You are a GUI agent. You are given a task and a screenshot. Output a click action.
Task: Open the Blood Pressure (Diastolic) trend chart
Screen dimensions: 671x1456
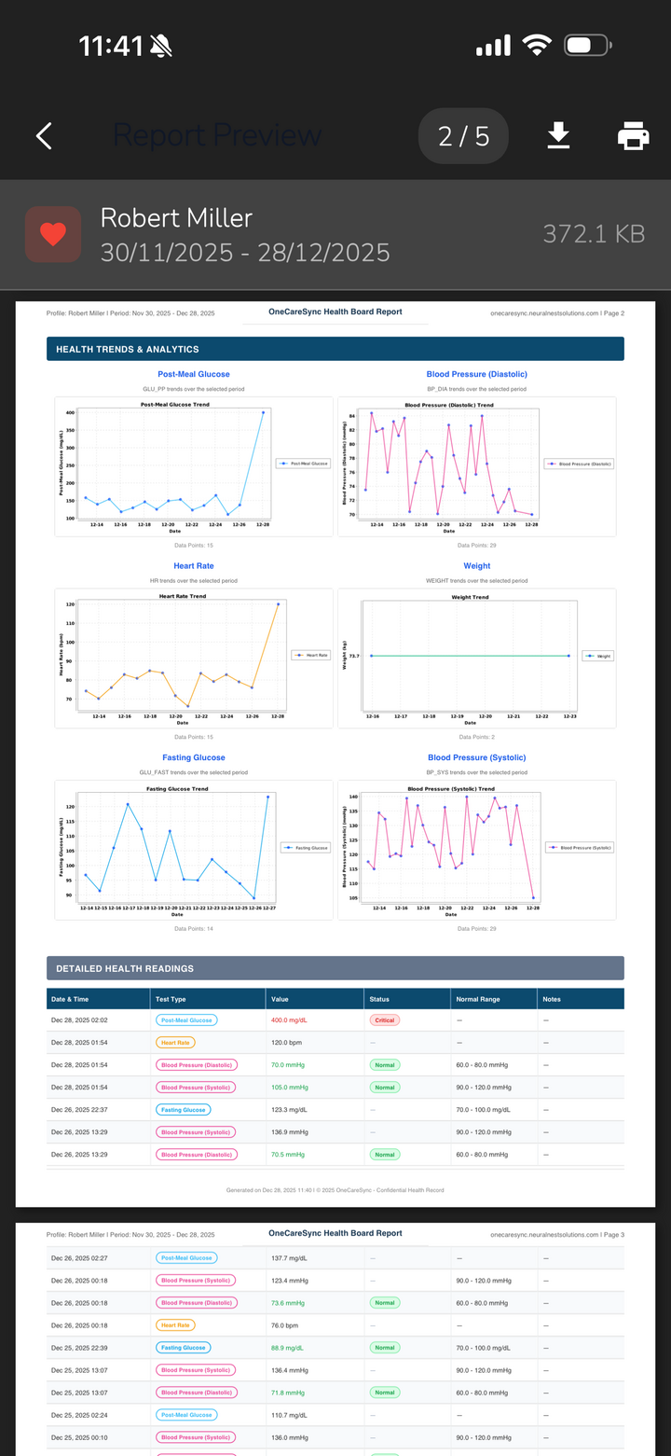[x=477, y=466]
